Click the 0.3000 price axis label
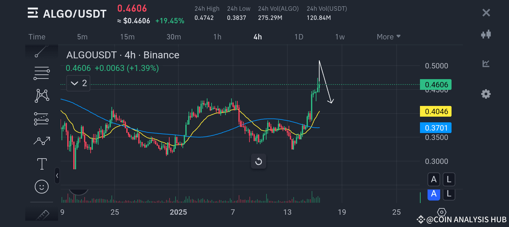This screenshot has width=509, height=227. point(436,161)
